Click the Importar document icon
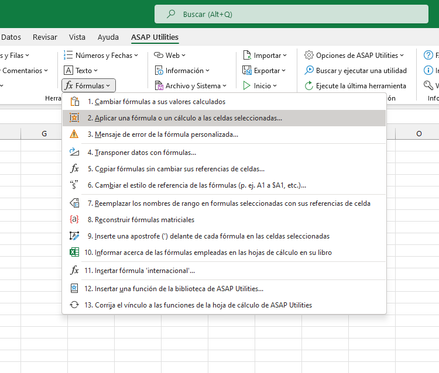The width and height of the screenshot is (439, 373). pyautogui.click(x=247, y=55)
